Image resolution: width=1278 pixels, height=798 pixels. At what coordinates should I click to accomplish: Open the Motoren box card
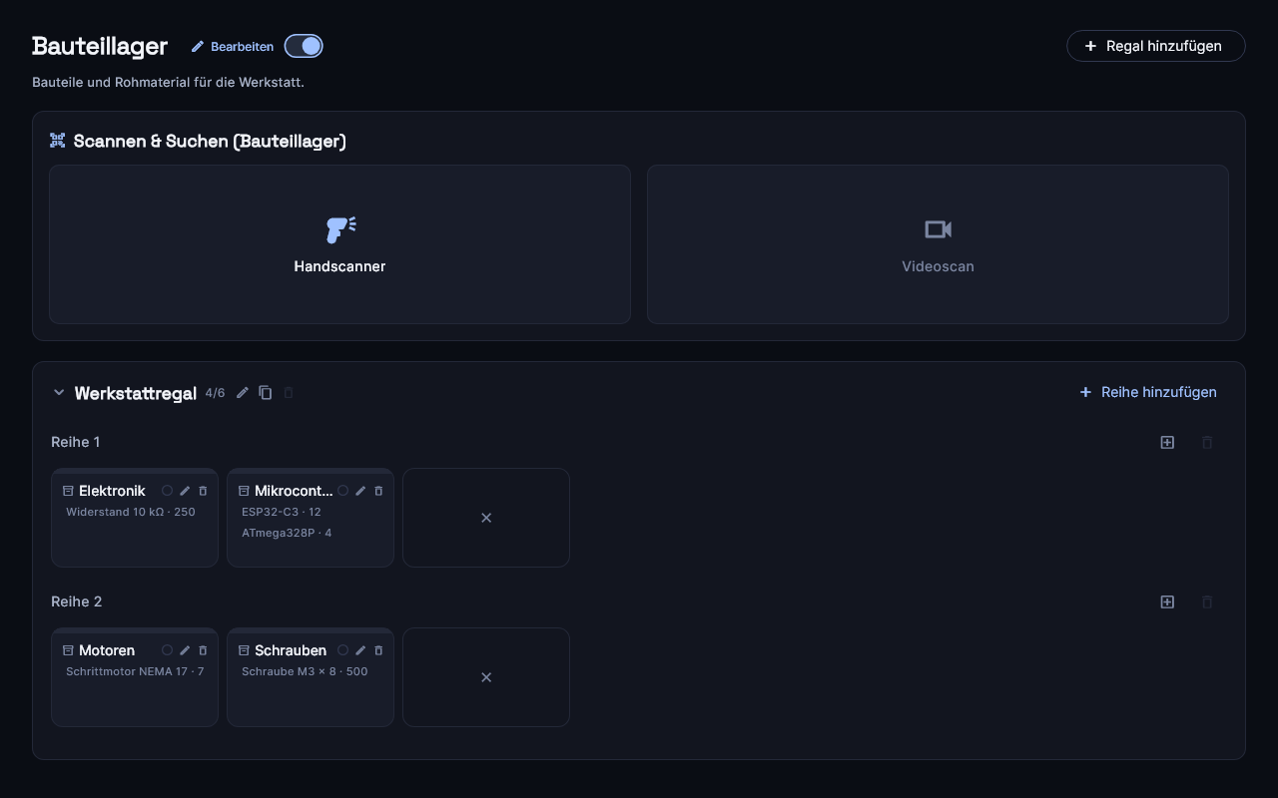coord(135,677)
